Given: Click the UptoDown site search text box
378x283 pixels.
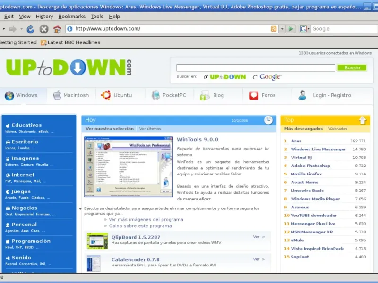Looking at the screenshot, I should tap(256, 67).
